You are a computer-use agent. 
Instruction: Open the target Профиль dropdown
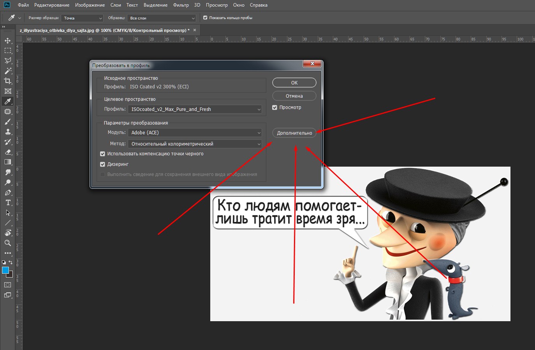(x=195, y=109)
